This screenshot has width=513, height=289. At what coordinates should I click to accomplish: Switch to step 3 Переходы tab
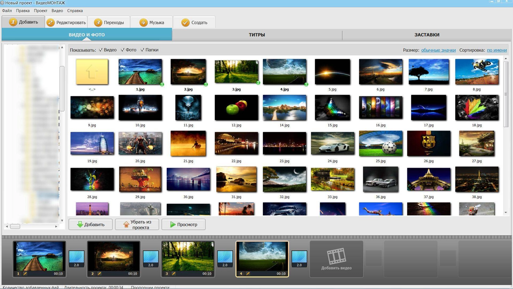point(109,22)
